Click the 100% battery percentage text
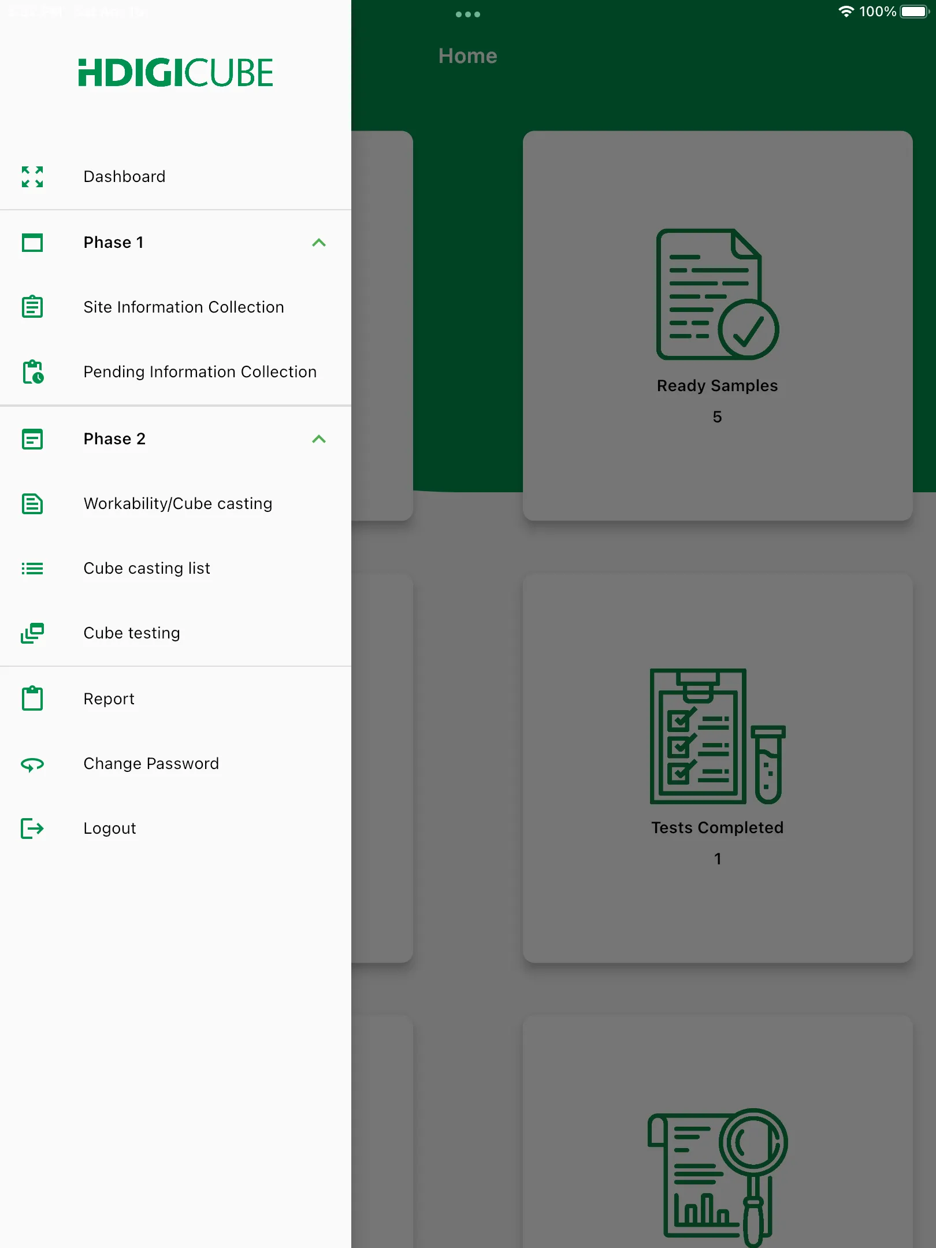Screen dimensions: 936x1248 coord(878,12)
